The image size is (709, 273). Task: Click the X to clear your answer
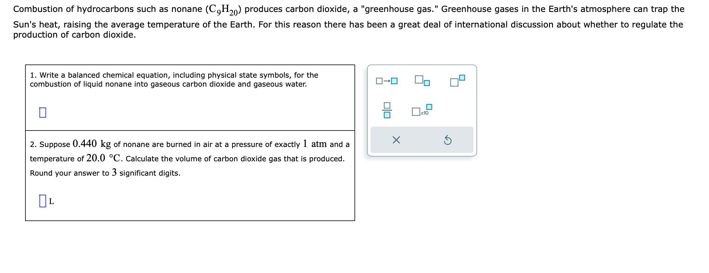396,140
